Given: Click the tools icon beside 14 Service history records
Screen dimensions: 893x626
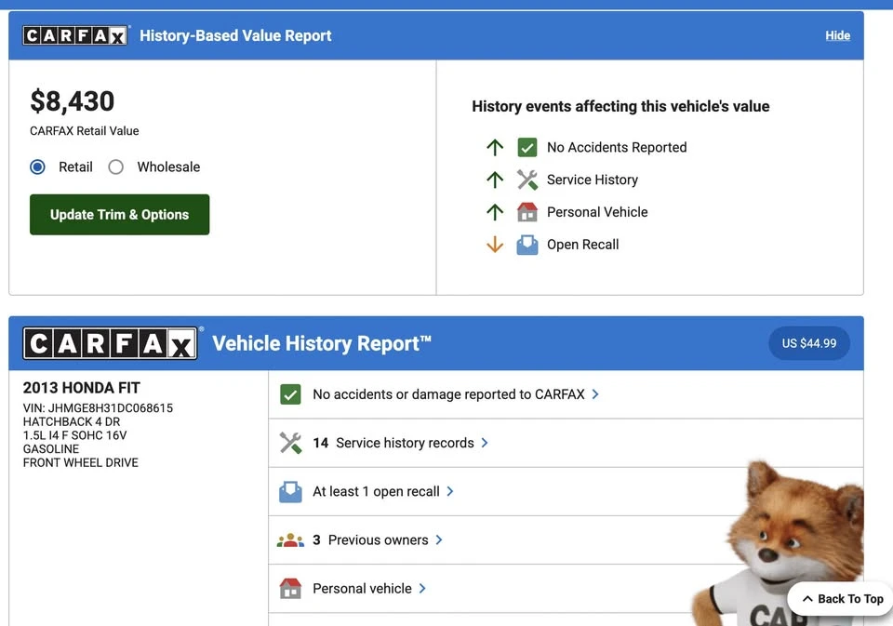Looking at the screenshot, I should [x=290, y=443].
